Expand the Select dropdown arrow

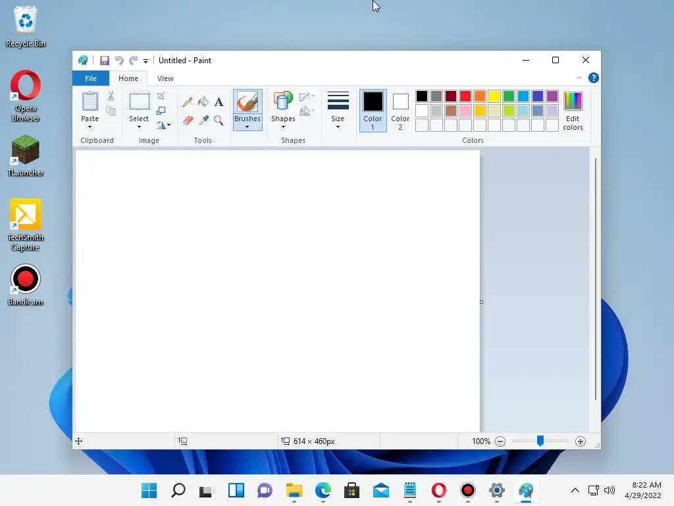tap(139, 127)
